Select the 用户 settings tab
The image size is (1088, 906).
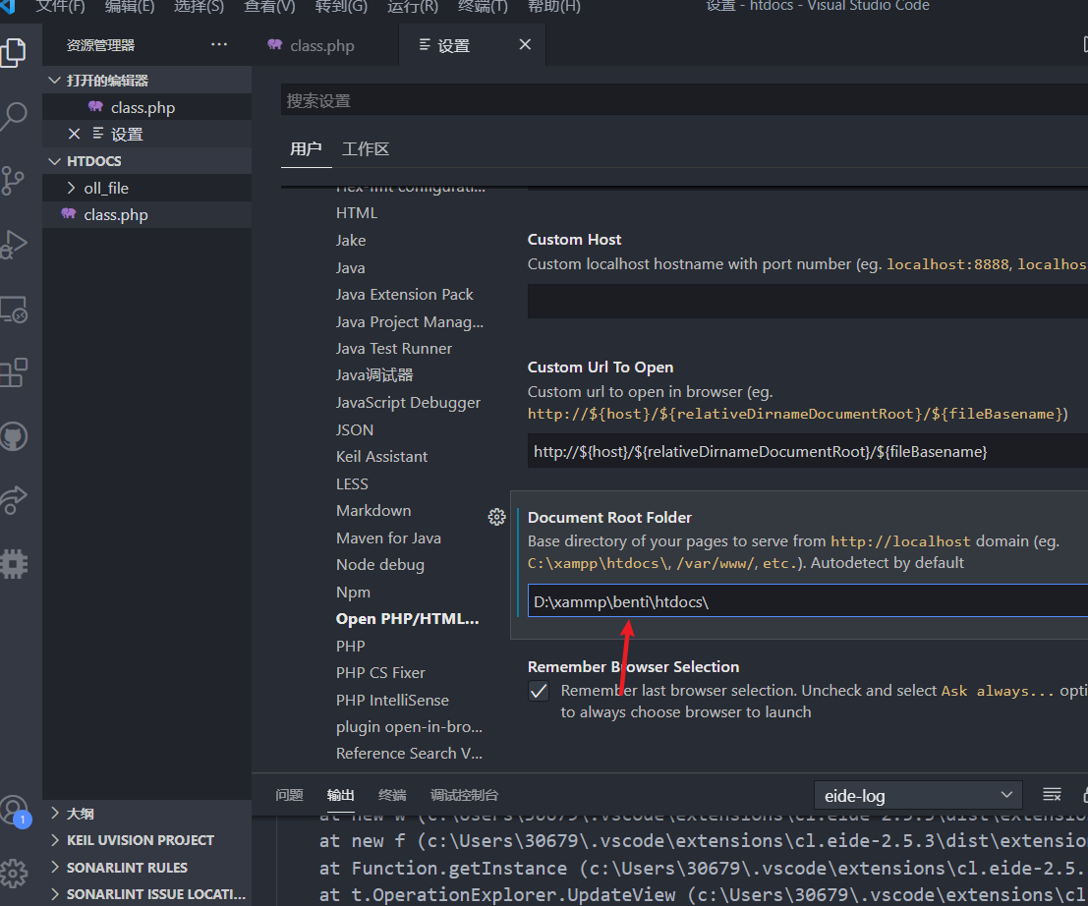(x=306, y=148)
